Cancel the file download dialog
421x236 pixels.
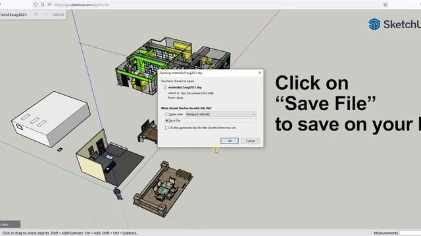click(250, 141)
